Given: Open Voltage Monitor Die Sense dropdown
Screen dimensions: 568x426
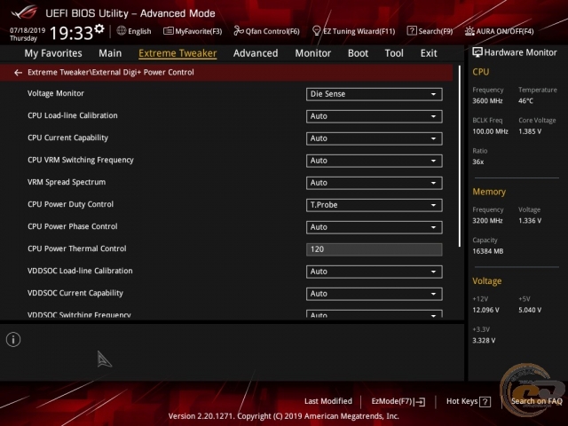Looking at the screenshot, I should click(375, 94).
